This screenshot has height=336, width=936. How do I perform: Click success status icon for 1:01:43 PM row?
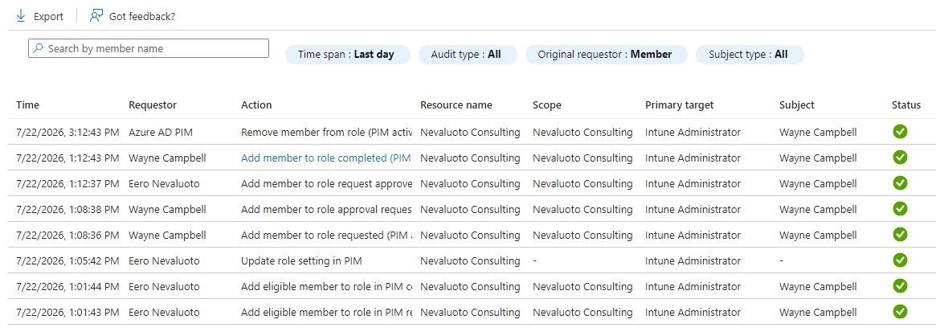click(x=900, y=312)
